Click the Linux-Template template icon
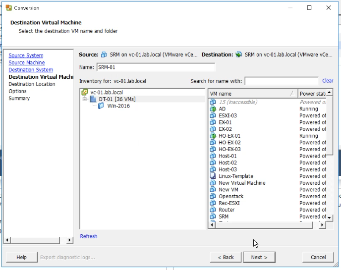Image resolution: width=341 pixels, height=270 pixels. click(x=213, y=176)
